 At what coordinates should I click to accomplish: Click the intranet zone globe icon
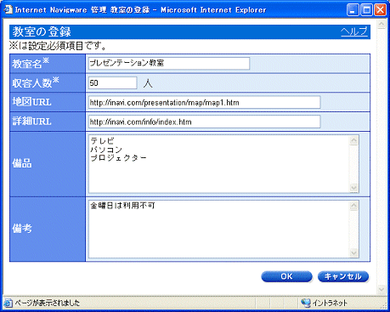point(306,303)
